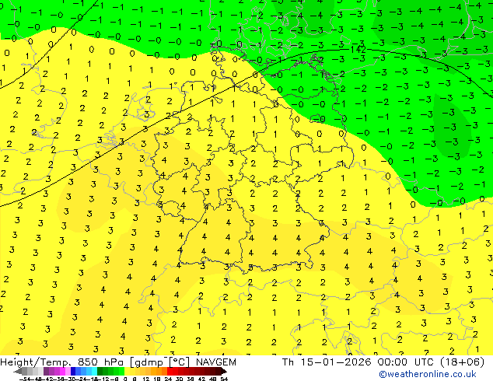Click the '54' legend scale value
Image resolution: width=493 pixels, height=381 pixels.
click(224, 379)
